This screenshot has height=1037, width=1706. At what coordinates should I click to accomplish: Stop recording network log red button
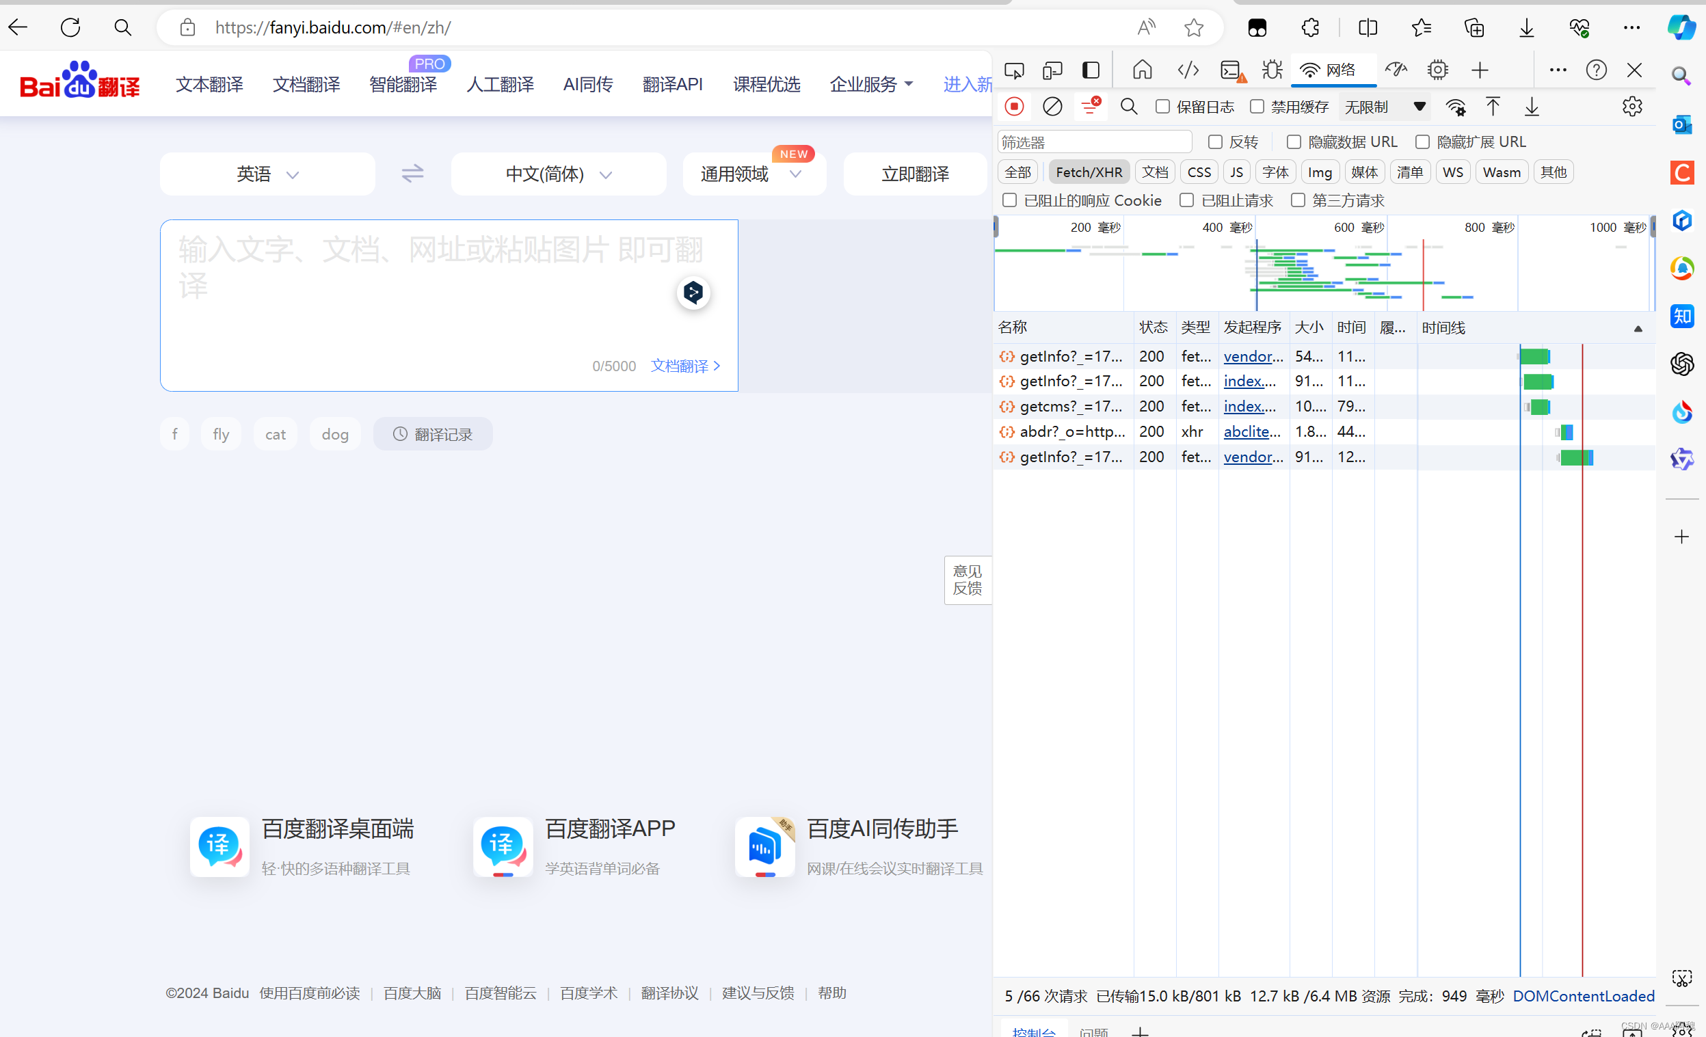tap(1014, 107)
